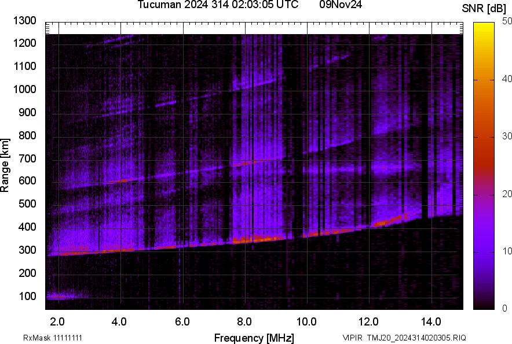Click the "8.0" frequency tick label
The width and height of the screenshot is (512, 344).
[x=244, y=321]
